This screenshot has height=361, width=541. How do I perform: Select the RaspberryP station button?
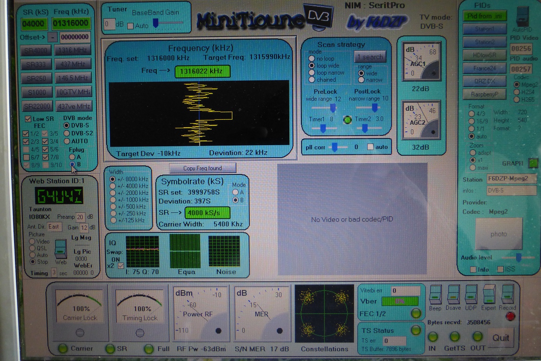[x=484, y=94]
